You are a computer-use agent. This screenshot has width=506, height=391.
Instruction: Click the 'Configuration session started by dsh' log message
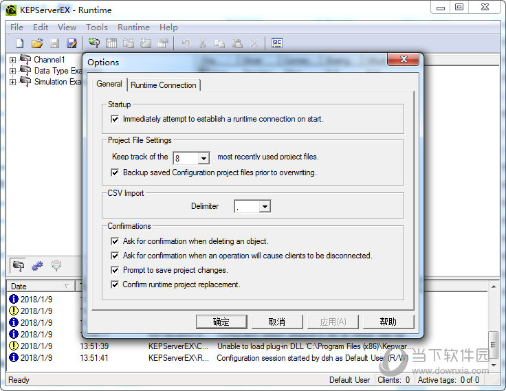point(312,358)
